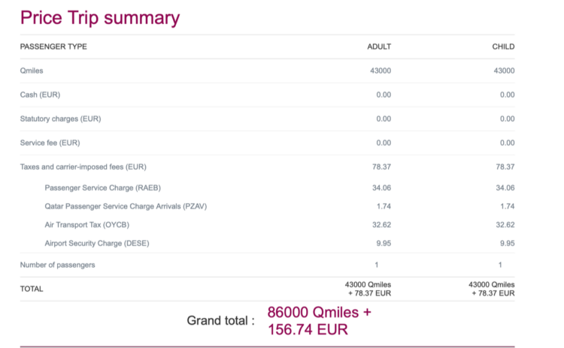Click adult taxes value 78.37
This screenshot has height=348, width=564.
pyautogui.click(x=381, y=166)
